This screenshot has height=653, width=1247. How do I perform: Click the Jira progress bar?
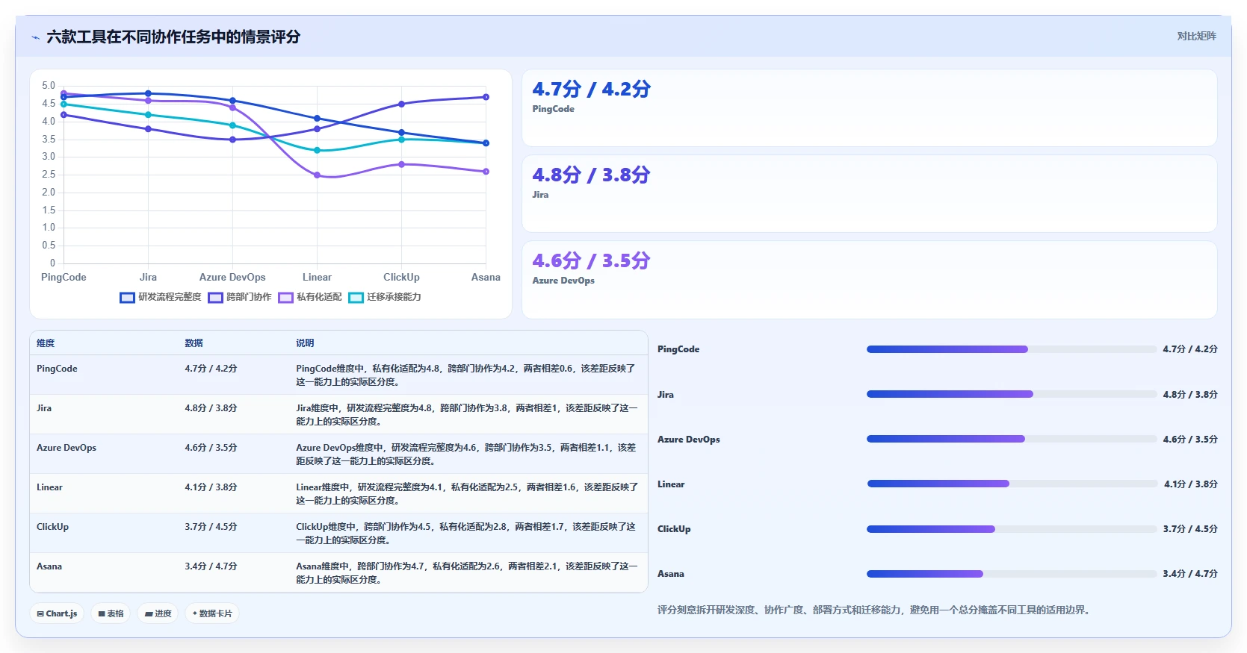(1012, 394)
